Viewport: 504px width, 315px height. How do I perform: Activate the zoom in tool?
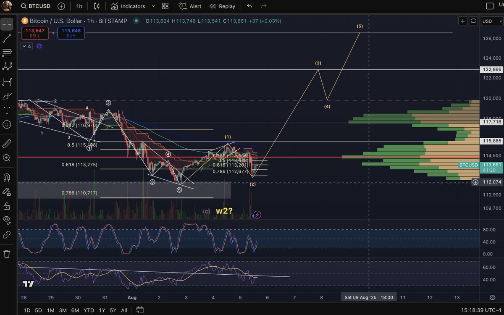(7, 158)
